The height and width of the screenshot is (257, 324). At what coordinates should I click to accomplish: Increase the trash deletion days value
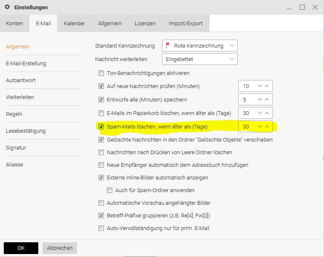click(x=267, y=113)
